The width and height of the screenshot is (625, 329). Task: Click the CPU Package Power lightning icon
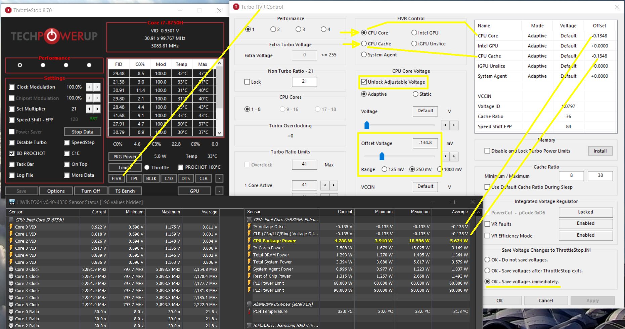click(x=249, y=241)
